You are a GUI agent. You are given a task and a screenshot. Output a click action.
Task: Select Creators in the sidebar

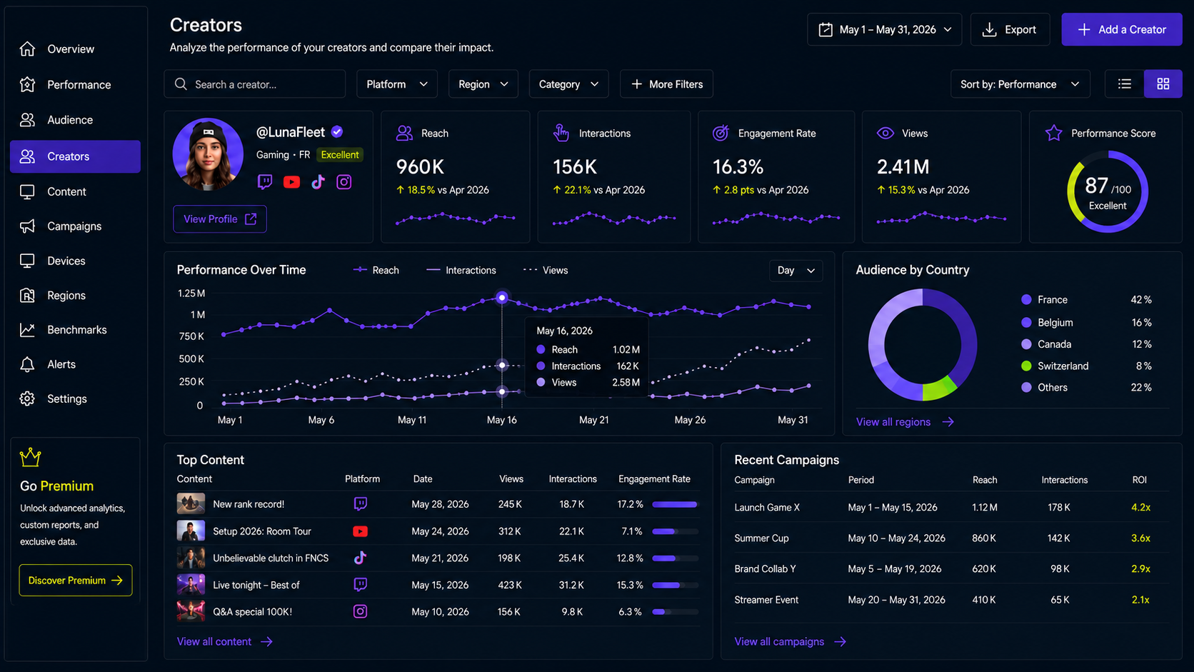(x=75, y=156)
